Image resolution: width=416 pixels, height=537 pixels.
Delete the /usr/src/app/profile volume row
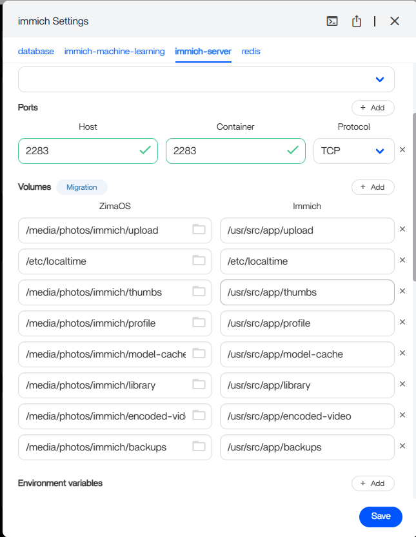tap(402, 322)
